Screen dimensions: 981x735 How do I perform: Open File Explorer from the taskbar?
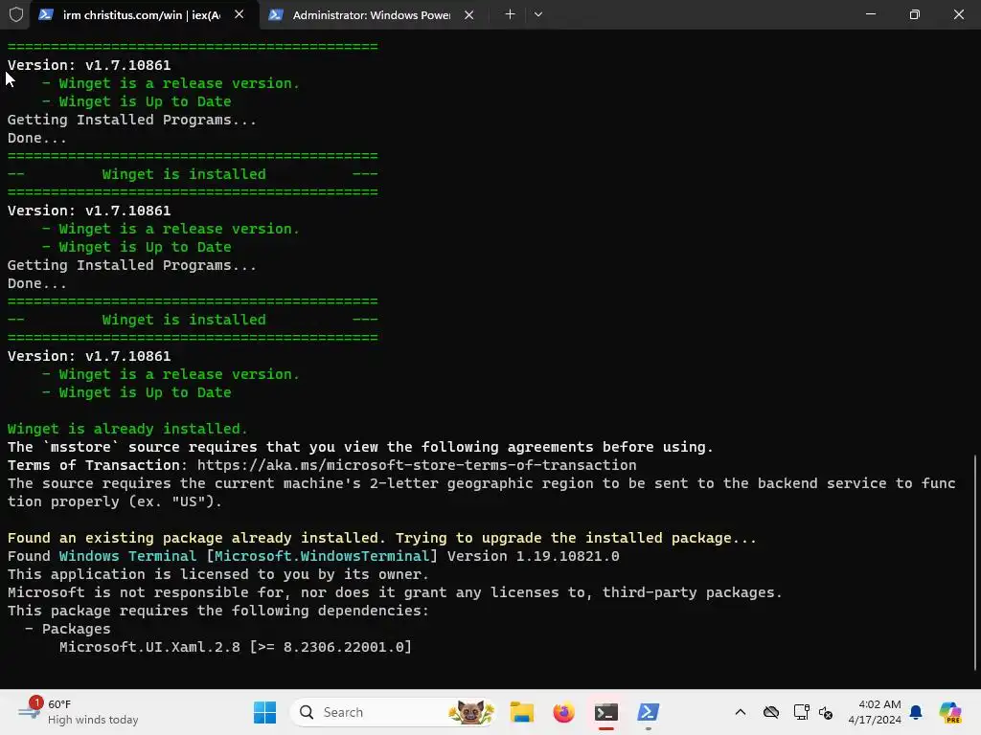click(521, 712)
